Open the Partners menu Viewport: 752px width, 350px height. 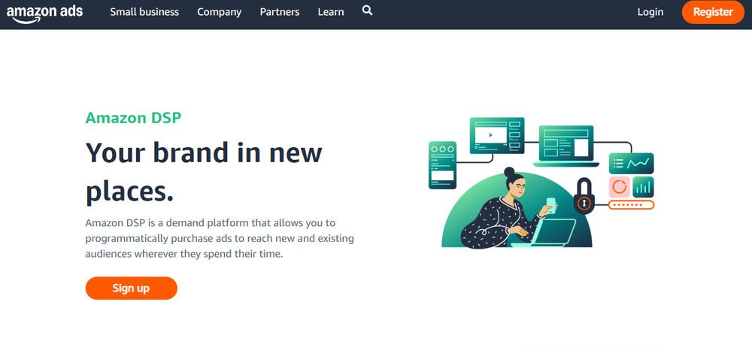coord(280,12)
